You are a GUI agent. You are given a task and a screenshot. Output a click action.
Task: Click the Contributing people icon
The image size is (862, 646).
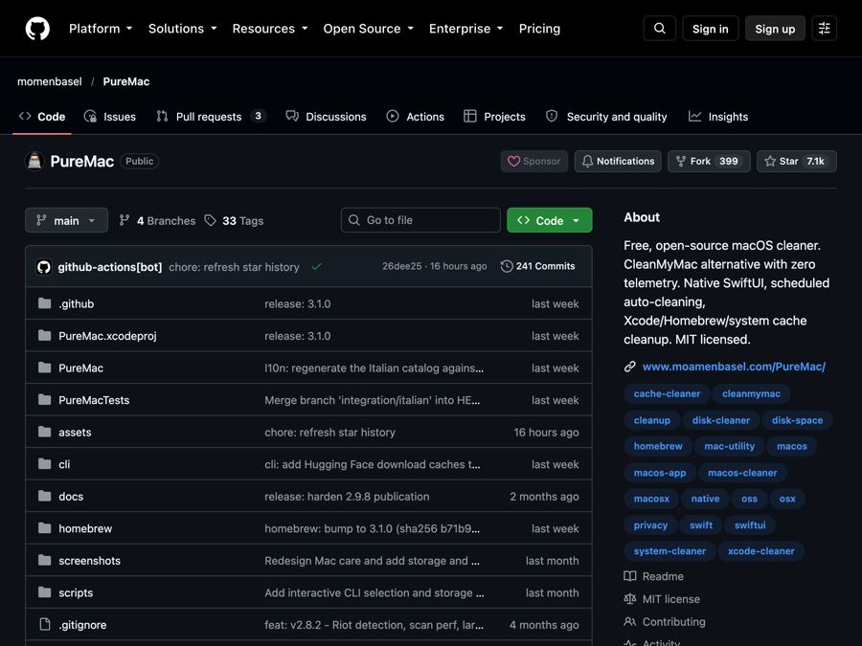coord(630,622)
